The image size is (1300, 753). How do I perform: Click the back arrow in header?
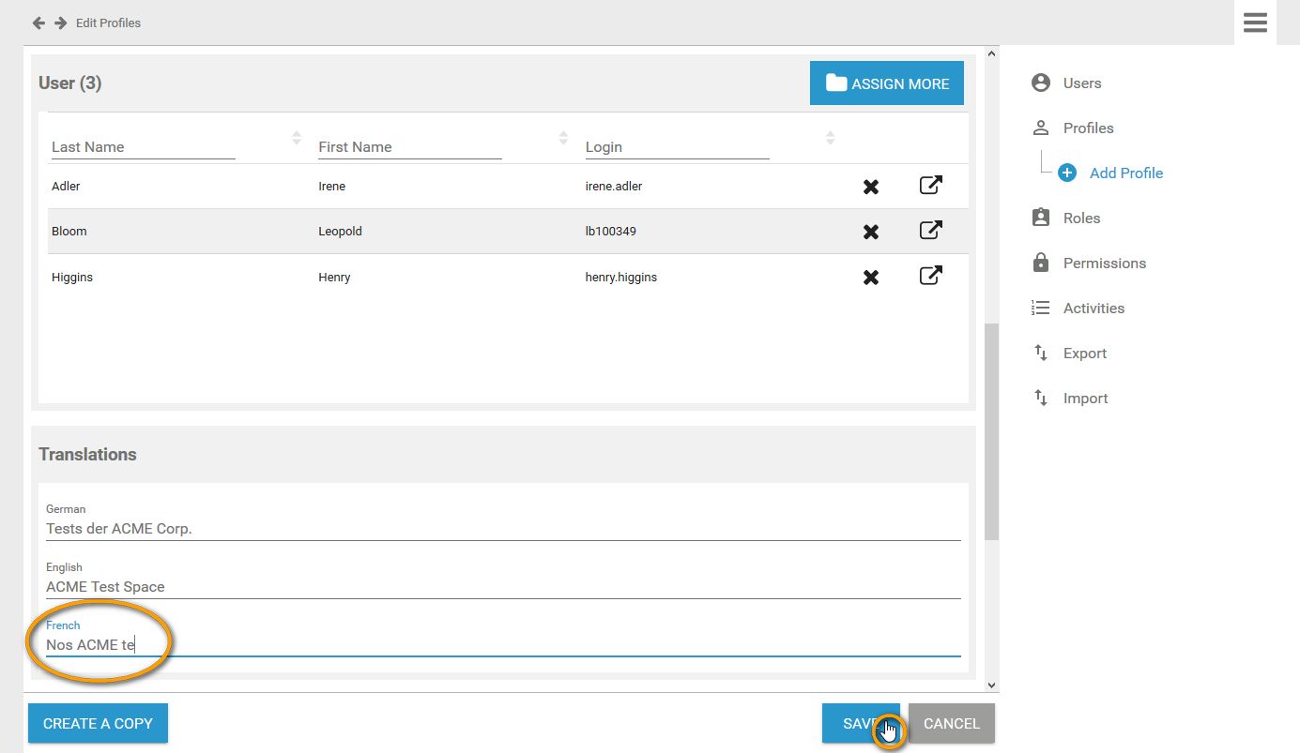(x=38, y=23)
